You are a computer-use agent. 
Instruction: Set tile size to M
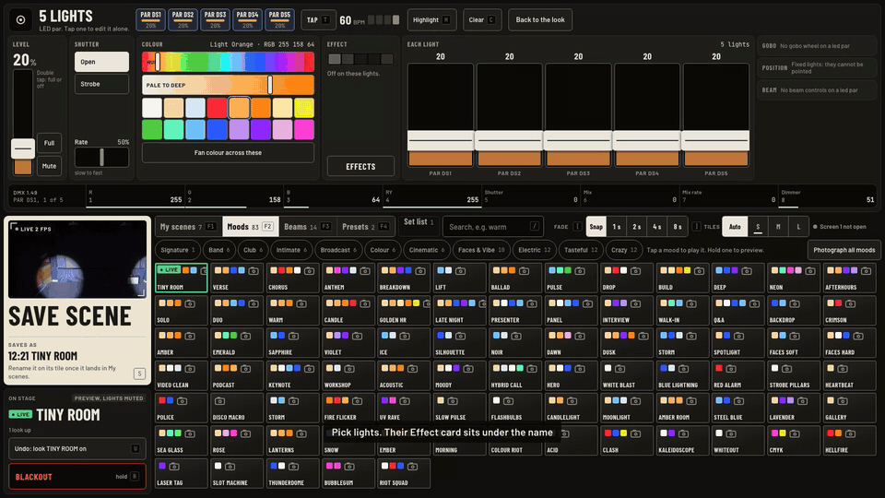778,227
